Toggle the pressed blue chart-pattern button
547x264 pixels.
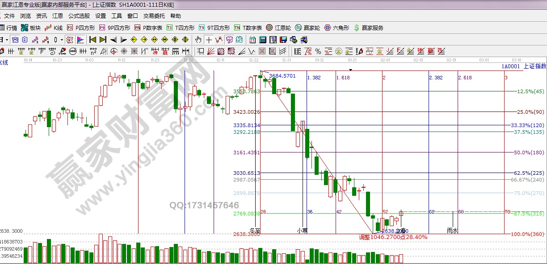point(15,40)
